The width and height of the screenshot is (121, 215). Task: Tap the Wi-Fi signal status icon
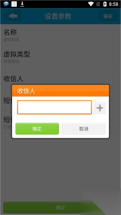(91, 4)
